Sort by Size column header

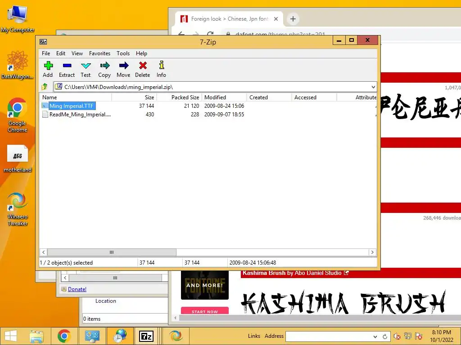coord(134,97)
